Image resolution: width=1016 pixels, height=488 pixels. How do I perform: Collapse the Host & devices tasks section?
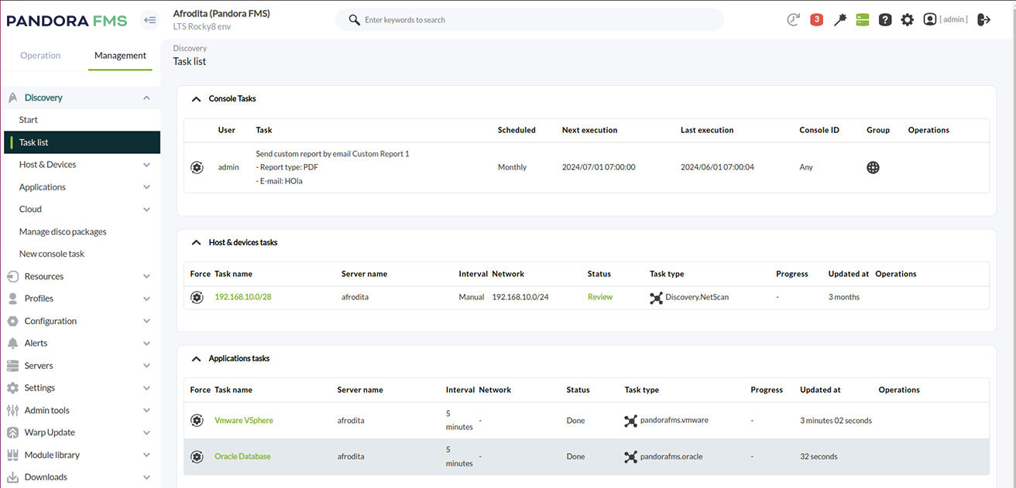(196, 243)
